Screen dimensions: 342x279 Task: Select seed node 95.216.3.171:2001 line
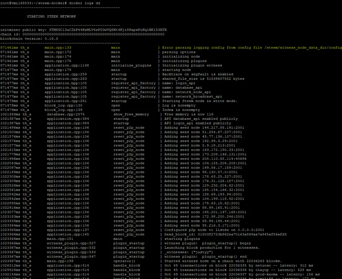(x=202, y=225)
